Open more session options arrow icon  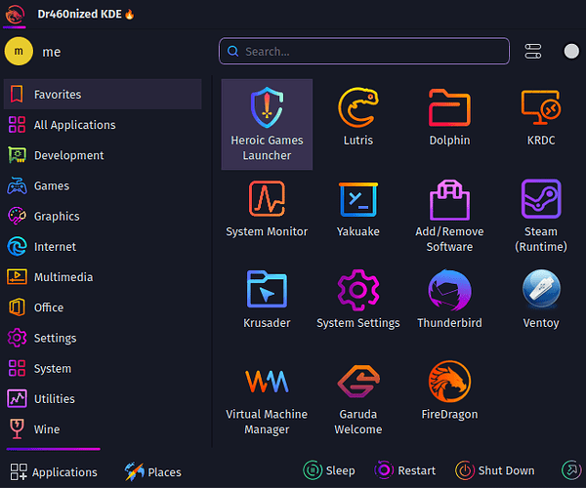[x=571, y=470]
